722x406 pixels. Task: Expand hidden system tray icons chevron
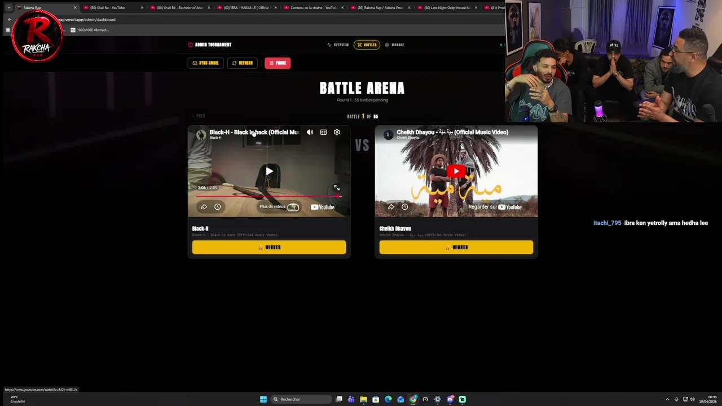[x=667, y=399]
